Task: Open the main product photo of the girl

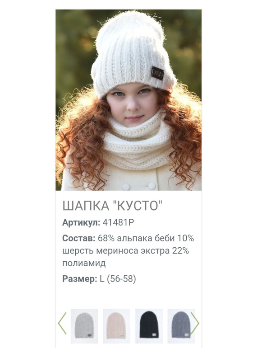Action: coord(128,100)
